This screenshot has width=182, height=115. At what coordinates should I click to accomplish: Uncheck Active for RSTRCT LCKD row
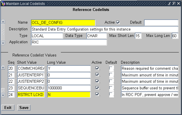pos(97,94)
